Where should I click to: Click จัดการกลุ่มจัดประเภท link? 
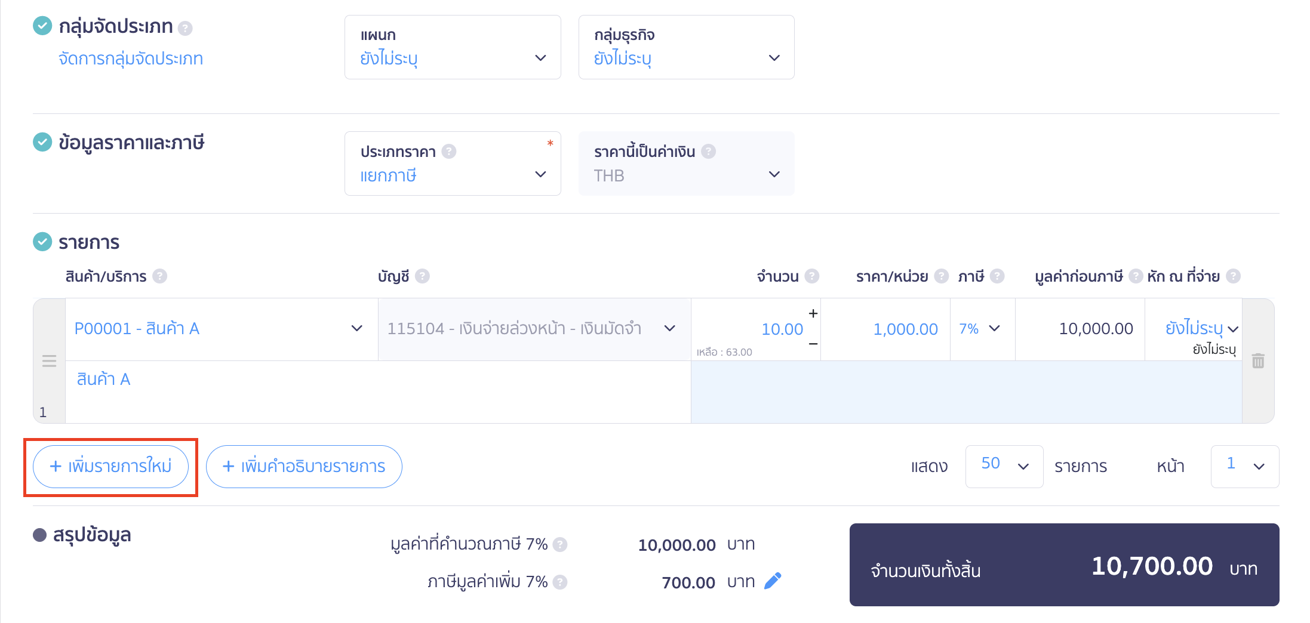click(x=131, y=59)
